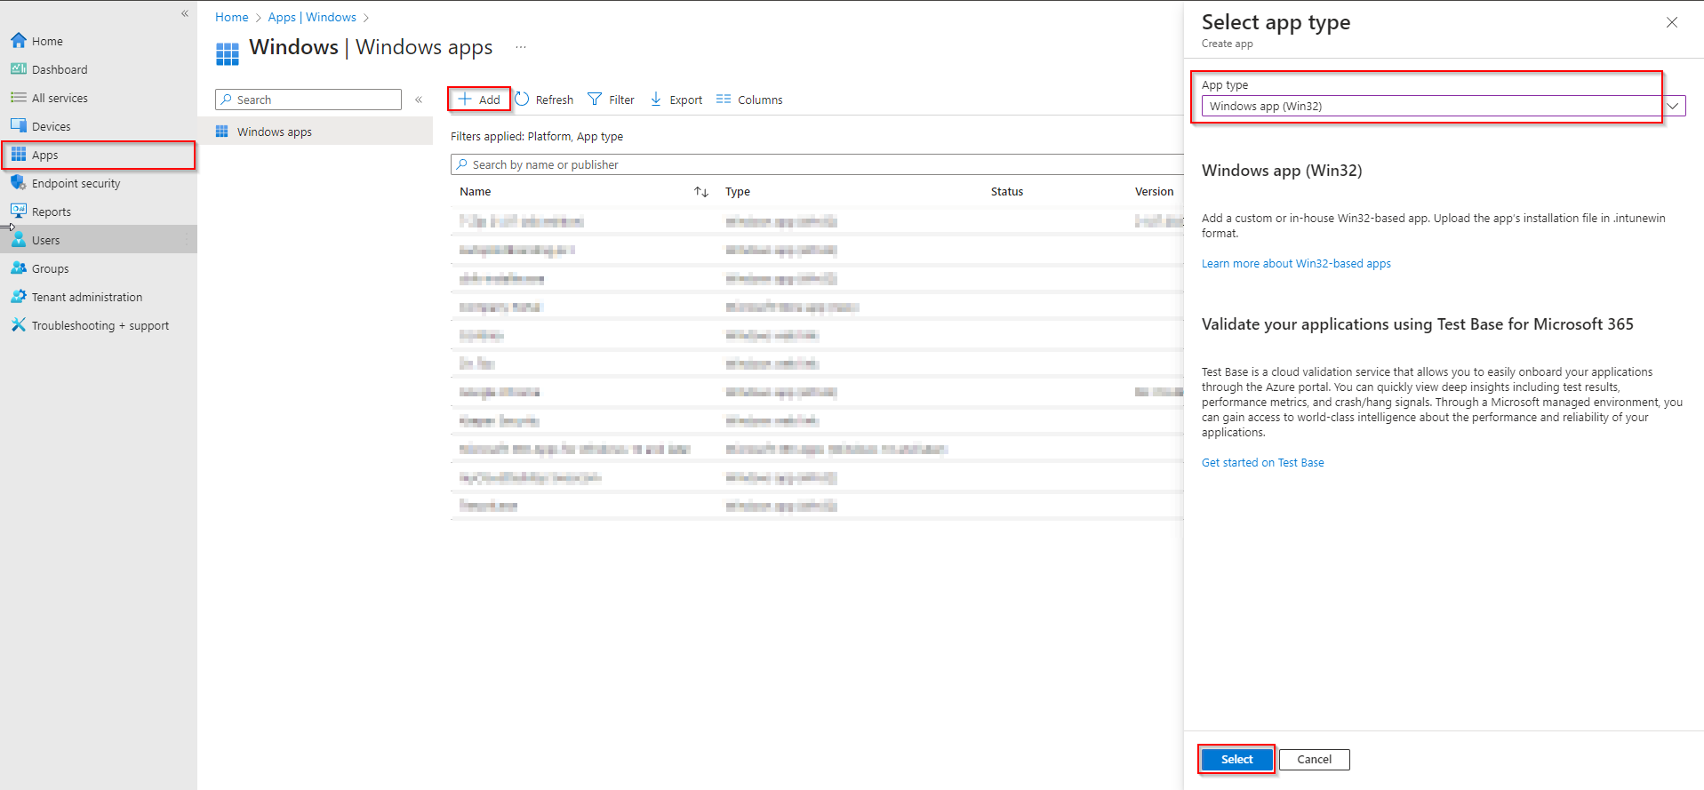The width and height of the screenshot is (1704, 790).
Task: Click the Apps | Windows breadcrumb
Action: coord(312,17)
